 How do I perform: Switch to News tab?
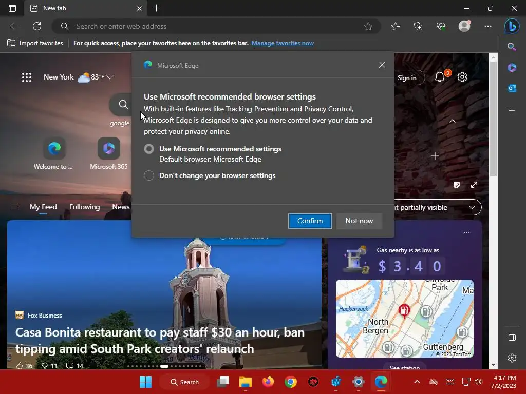(121, 207)
